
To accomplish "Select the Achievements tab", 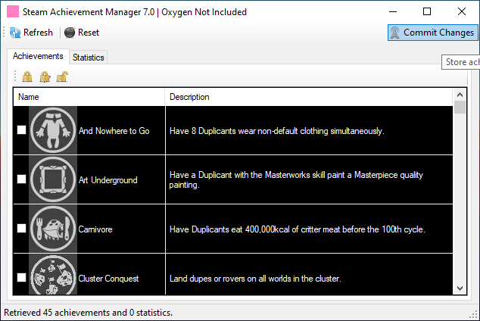I will 38,56.
